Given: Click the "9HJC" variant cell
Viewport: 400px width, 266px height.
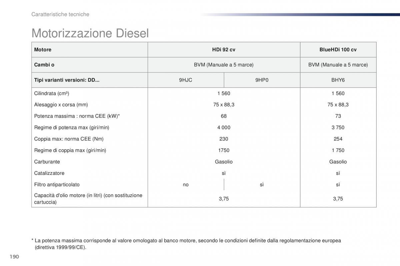Looking at the screenshot, I should click(186, 80).
